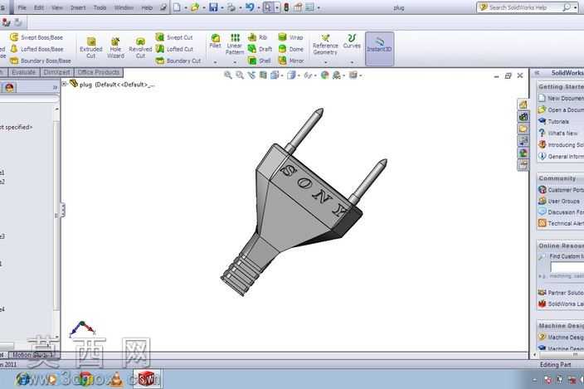Collapse the SolidWorks Resources task pane
This screenshot has height=389, width=584.
coord(537,73)
